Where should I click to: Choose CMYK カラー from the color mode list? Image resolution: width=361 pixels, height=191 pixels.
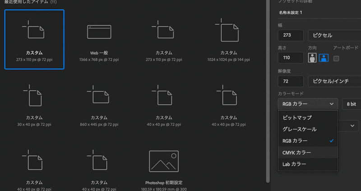[x=308, y=152]
